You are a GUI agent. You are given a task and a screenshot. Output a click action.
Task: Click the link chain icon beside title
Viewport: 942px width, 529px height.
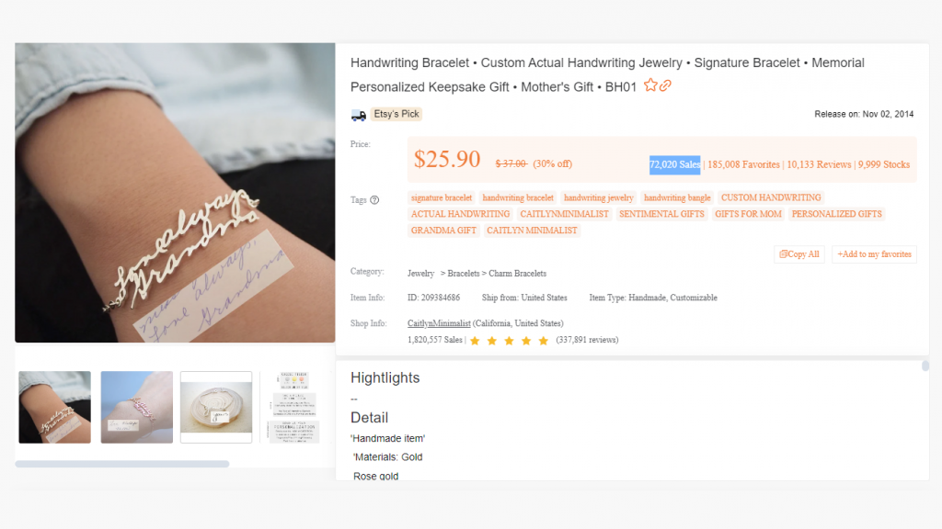tap(665, 86)
